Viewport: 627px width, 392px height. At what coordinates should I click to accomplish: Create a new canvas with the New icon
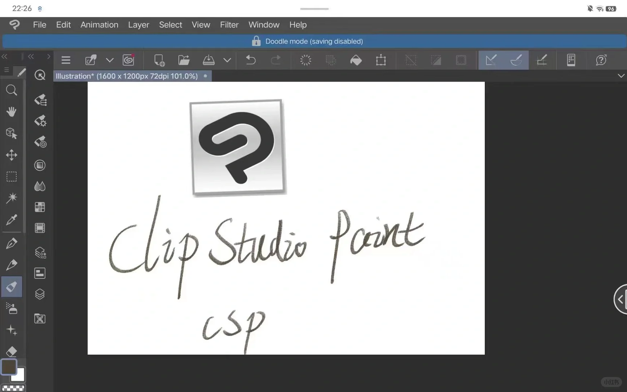coord(159,60)
